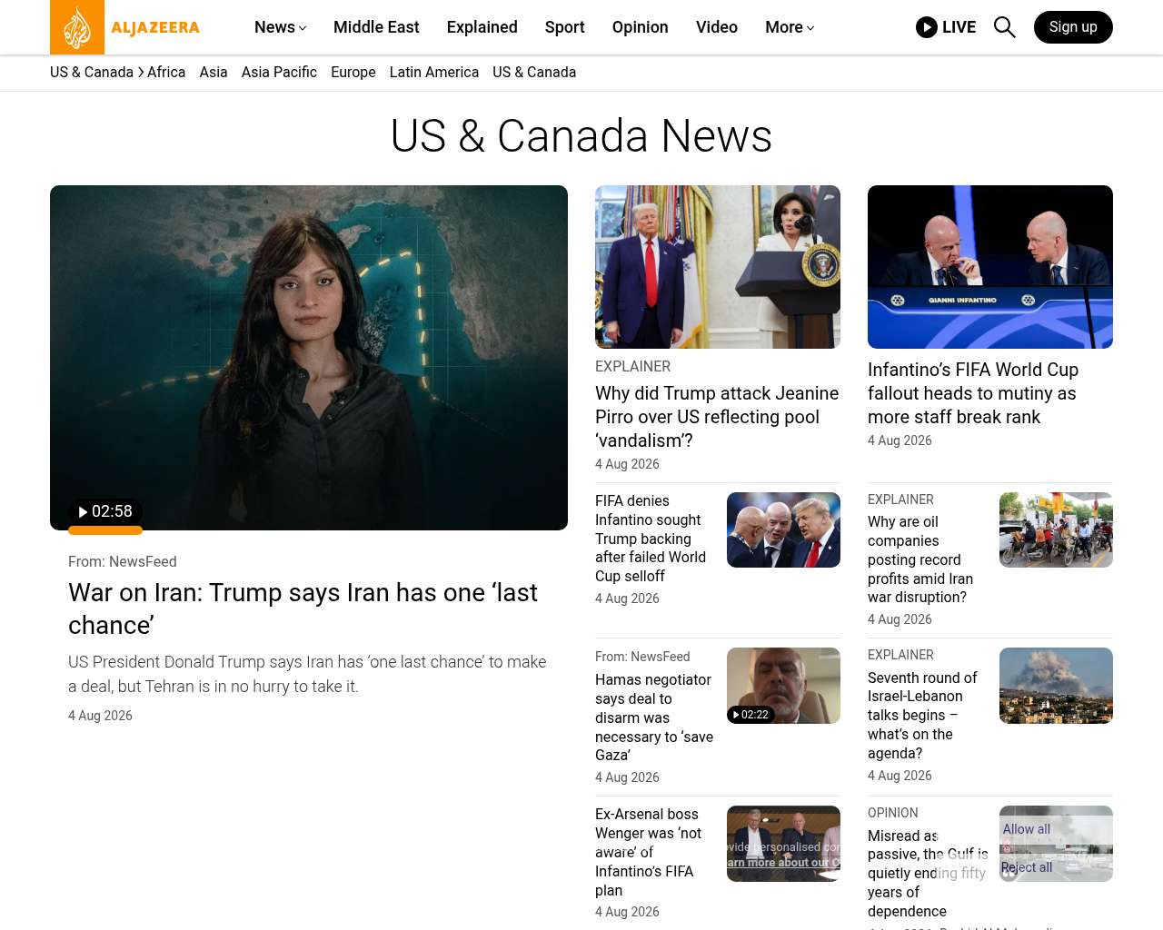Open the 'War on Iran' headline
Image resolution: width=1163 pixels, height=930 pixels.
coord(303,608)
